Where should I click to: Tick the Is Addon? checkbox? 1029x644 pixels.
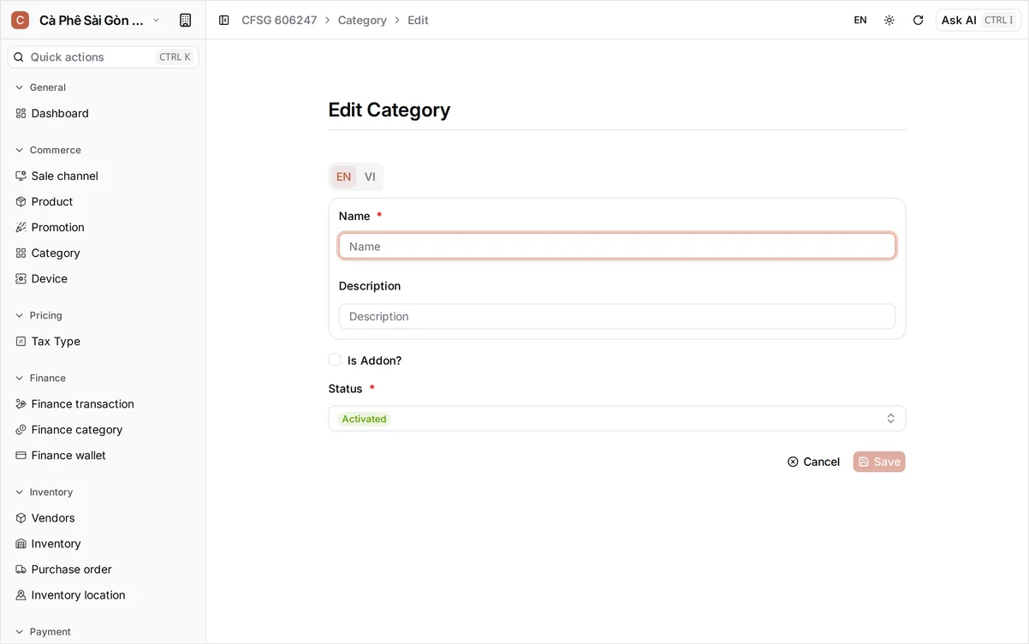(335, 360)
